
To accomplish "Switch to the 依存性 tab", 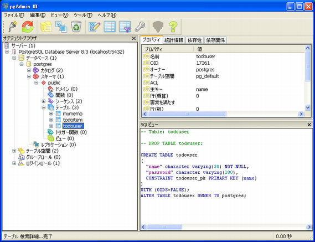I will [x=194, y=40].
